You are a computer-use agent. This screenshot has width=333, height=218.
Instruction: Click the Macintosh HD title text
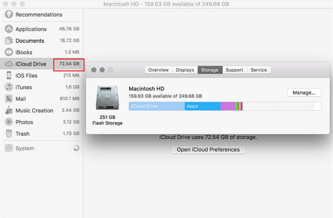click(x=147, y=89)
